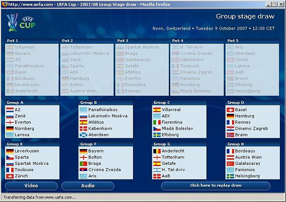This screenshot has height=202, width=286.
Task: Select Everton in Group A
Action: tap(23, 122)
